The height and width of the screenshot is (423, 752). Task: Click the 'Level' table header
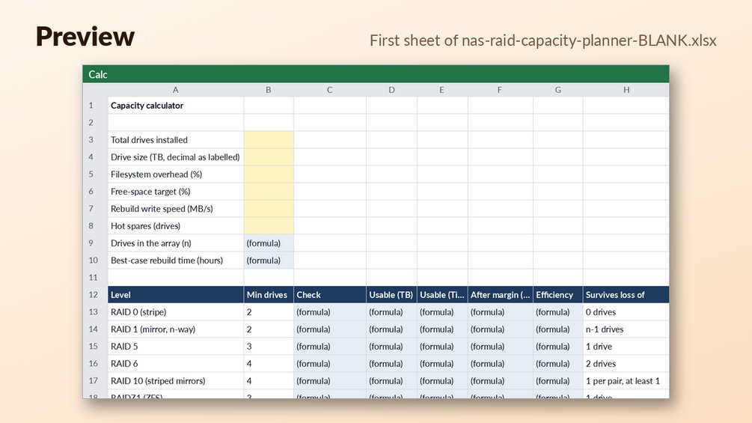pos(176,295)
